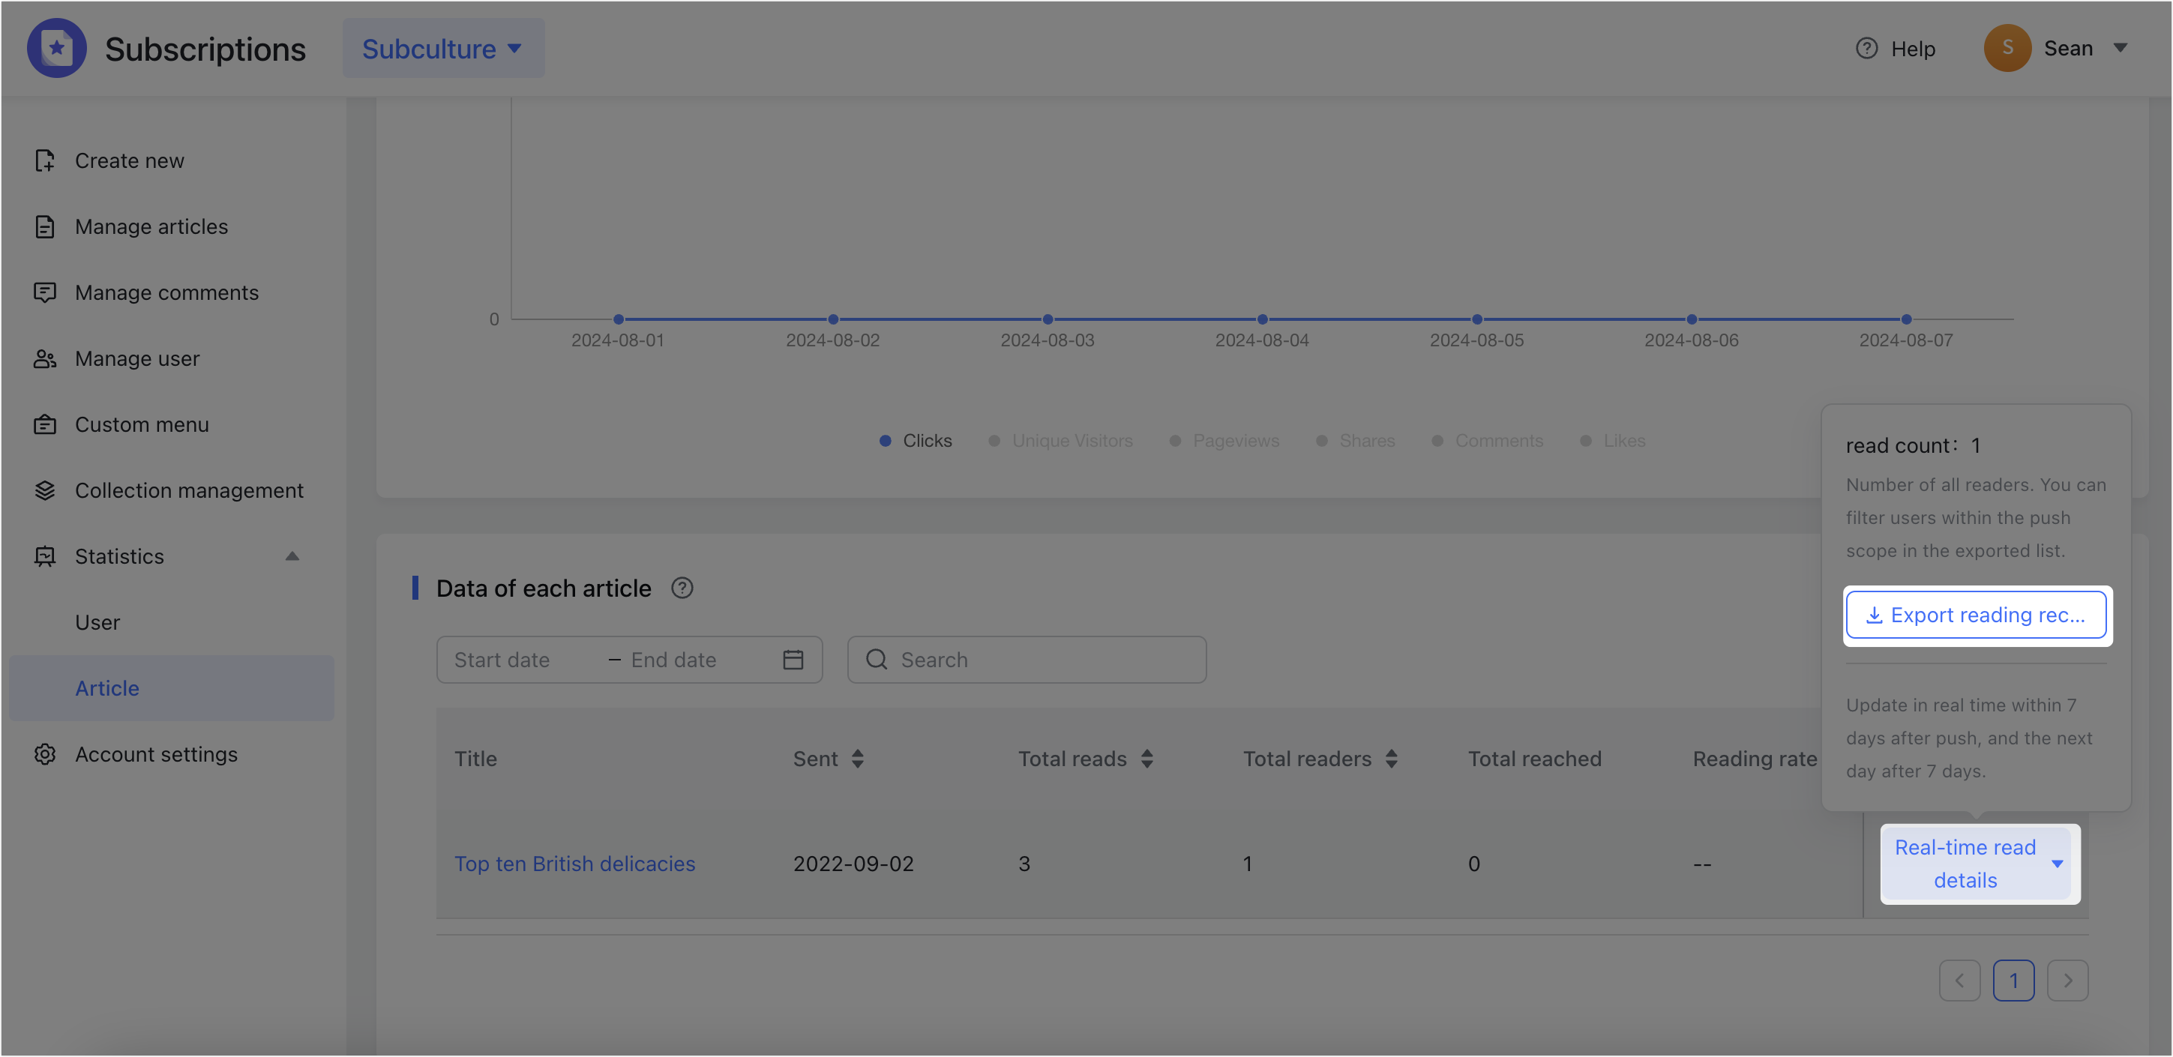Click the Custom menu briefcase icon
The image size is (2173, 1057).
[45, 424]
